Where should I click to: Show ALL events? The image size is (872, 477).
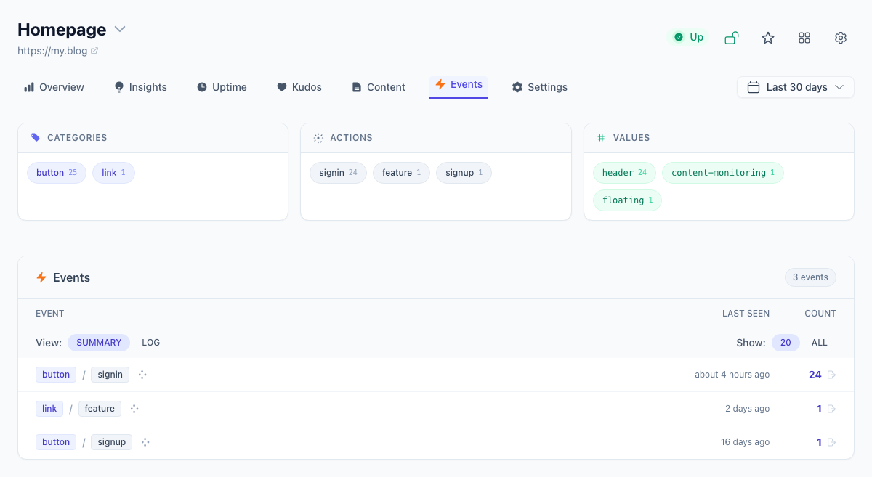pyautogui.click(x=820, y=343)
